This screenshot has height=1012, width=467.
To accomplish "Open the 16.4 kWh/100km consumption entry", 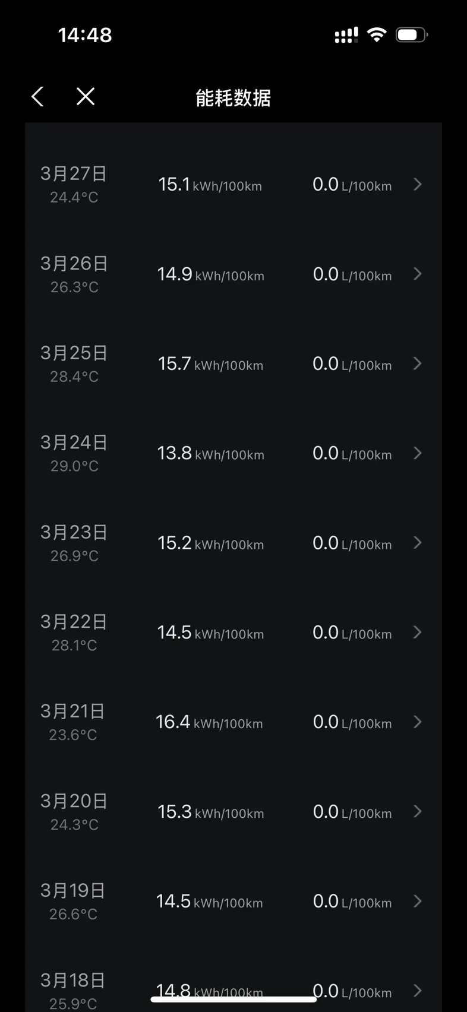I will pos(209,722).
